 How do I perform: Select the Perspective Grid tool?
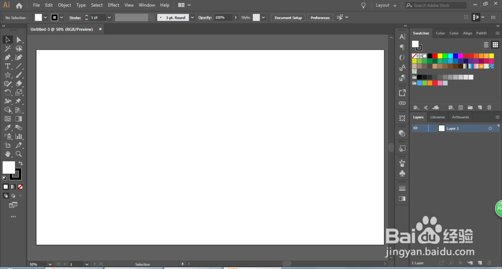19,110
